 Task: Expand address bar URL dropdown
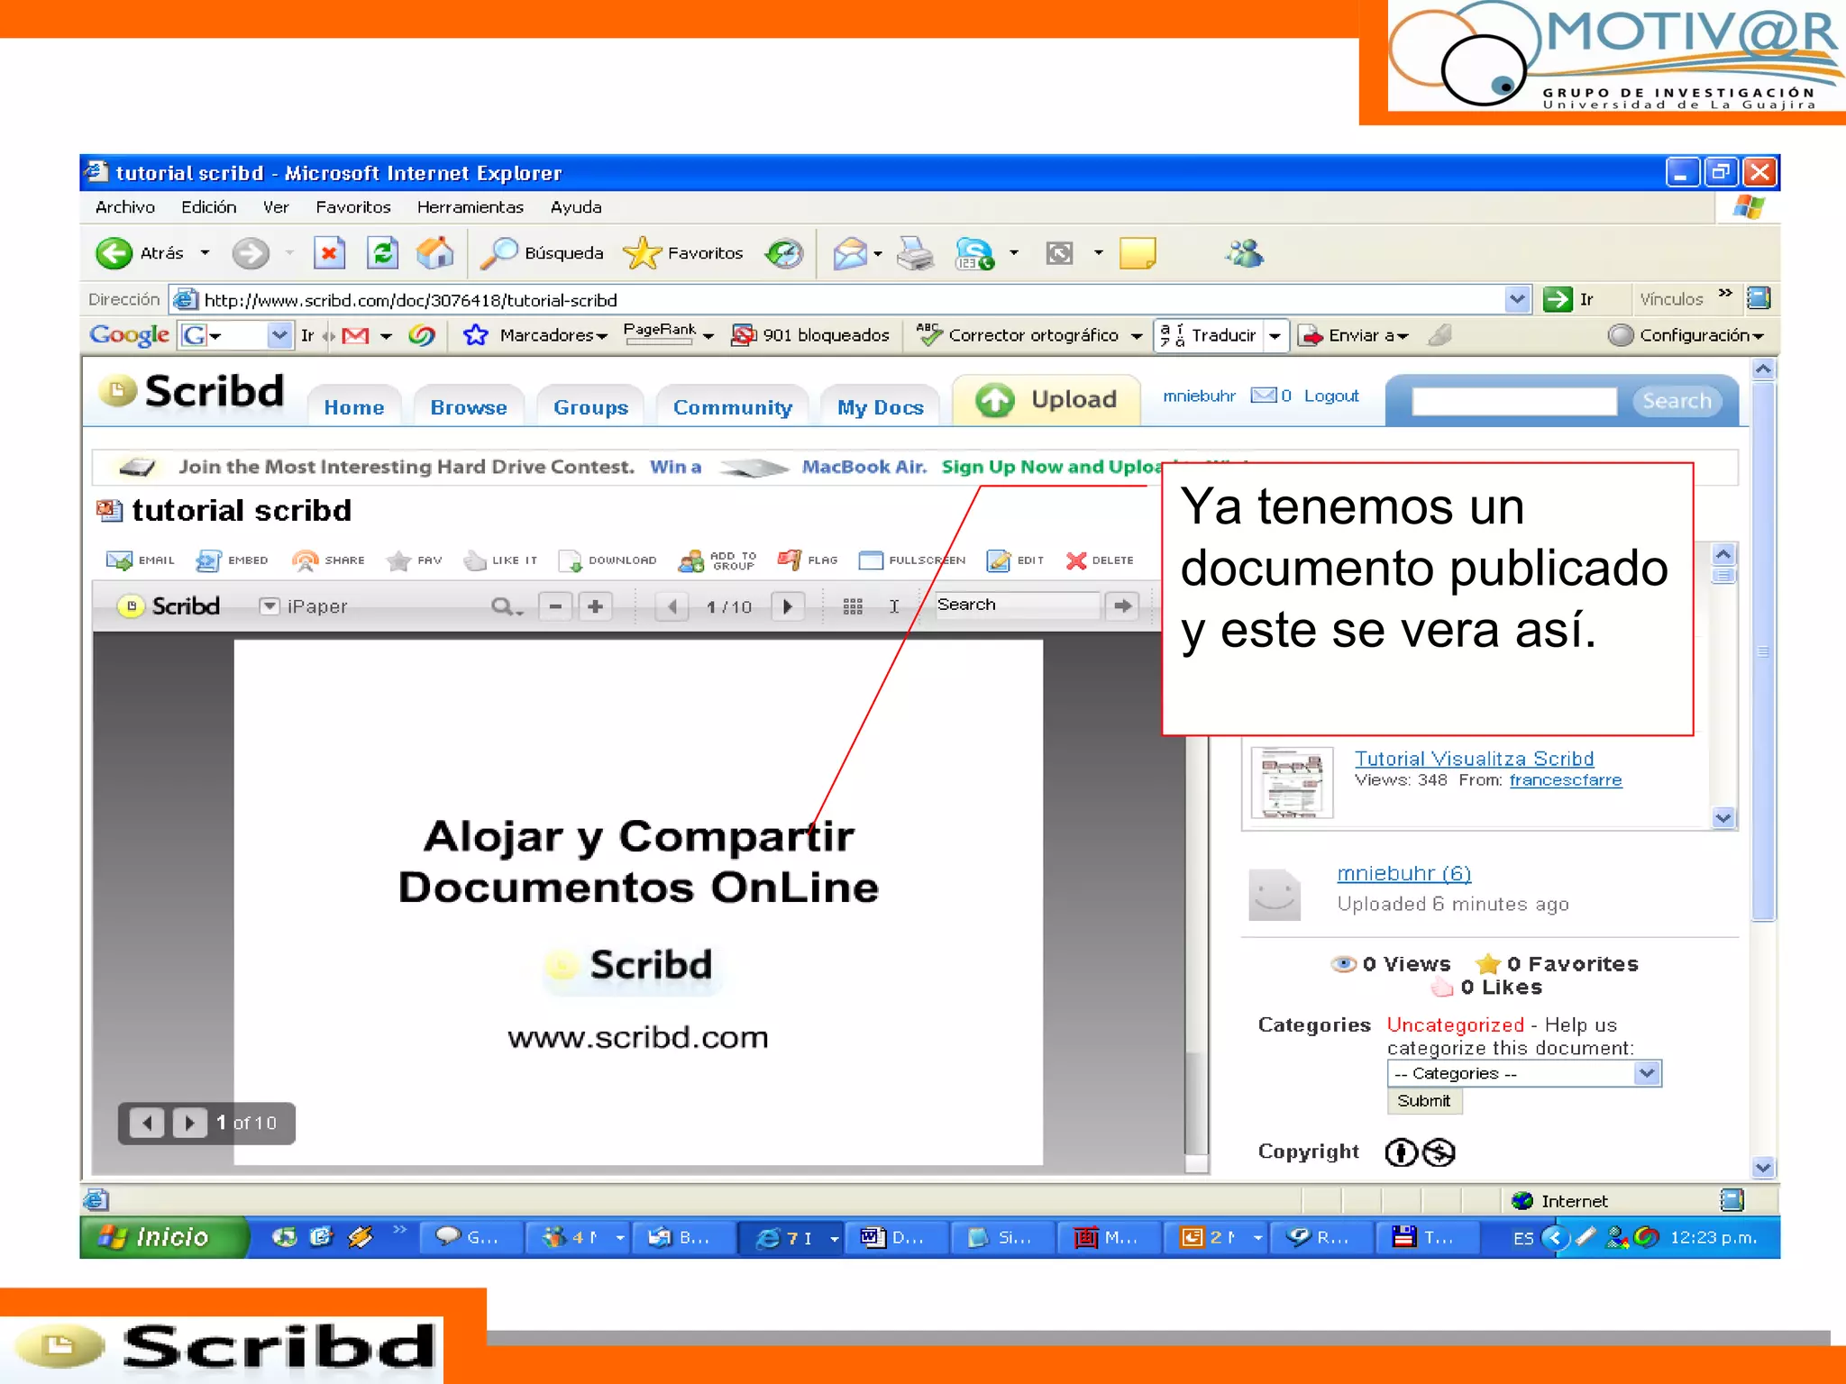[1517, 298]
